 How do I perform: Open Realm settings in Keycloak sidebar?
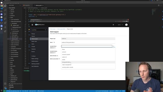[35, 59]
